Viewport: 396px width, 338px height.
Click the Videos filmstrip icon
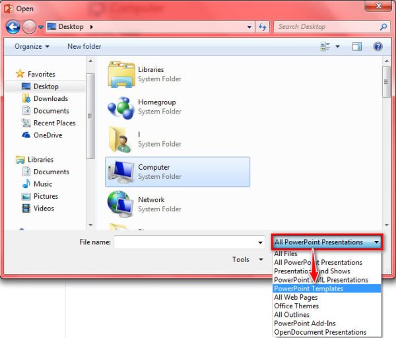point(26,208)
